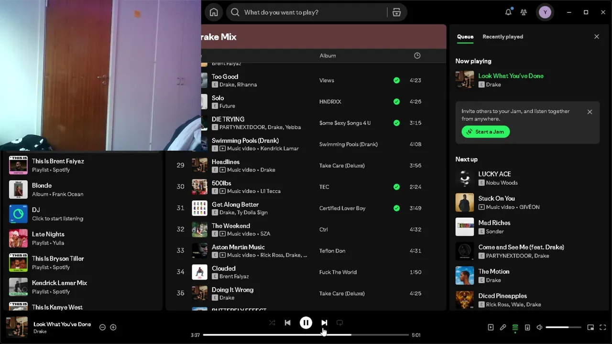612x344 pixels.
Task: Toggle shuffle playback
Action: tap(272, 323)
